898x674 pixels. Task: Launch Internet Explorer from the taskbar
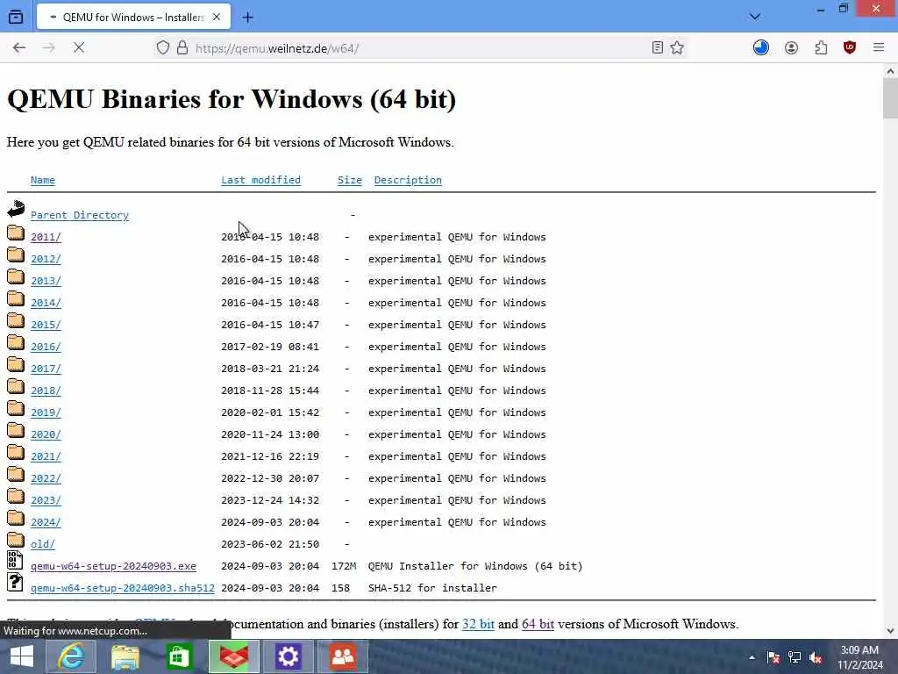pos(71,656)
